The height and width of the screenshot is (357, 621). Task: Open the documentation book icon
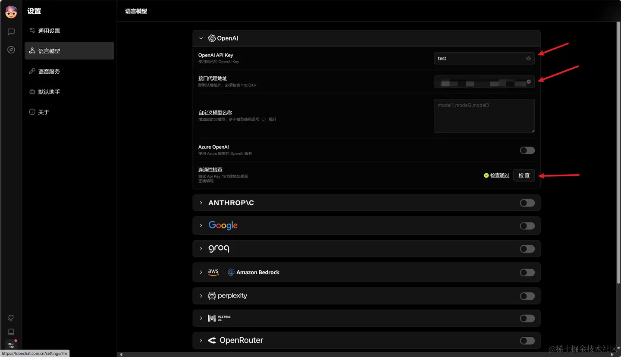click(11, 332)
